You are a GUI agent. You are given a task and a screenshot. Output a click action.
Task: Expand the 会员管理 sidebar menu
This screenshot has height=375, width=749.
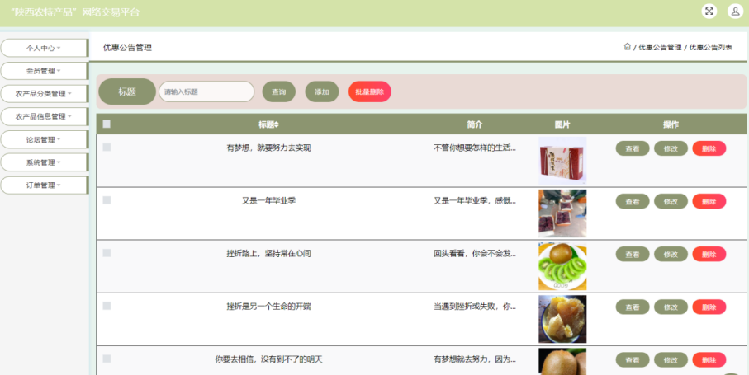44,71
